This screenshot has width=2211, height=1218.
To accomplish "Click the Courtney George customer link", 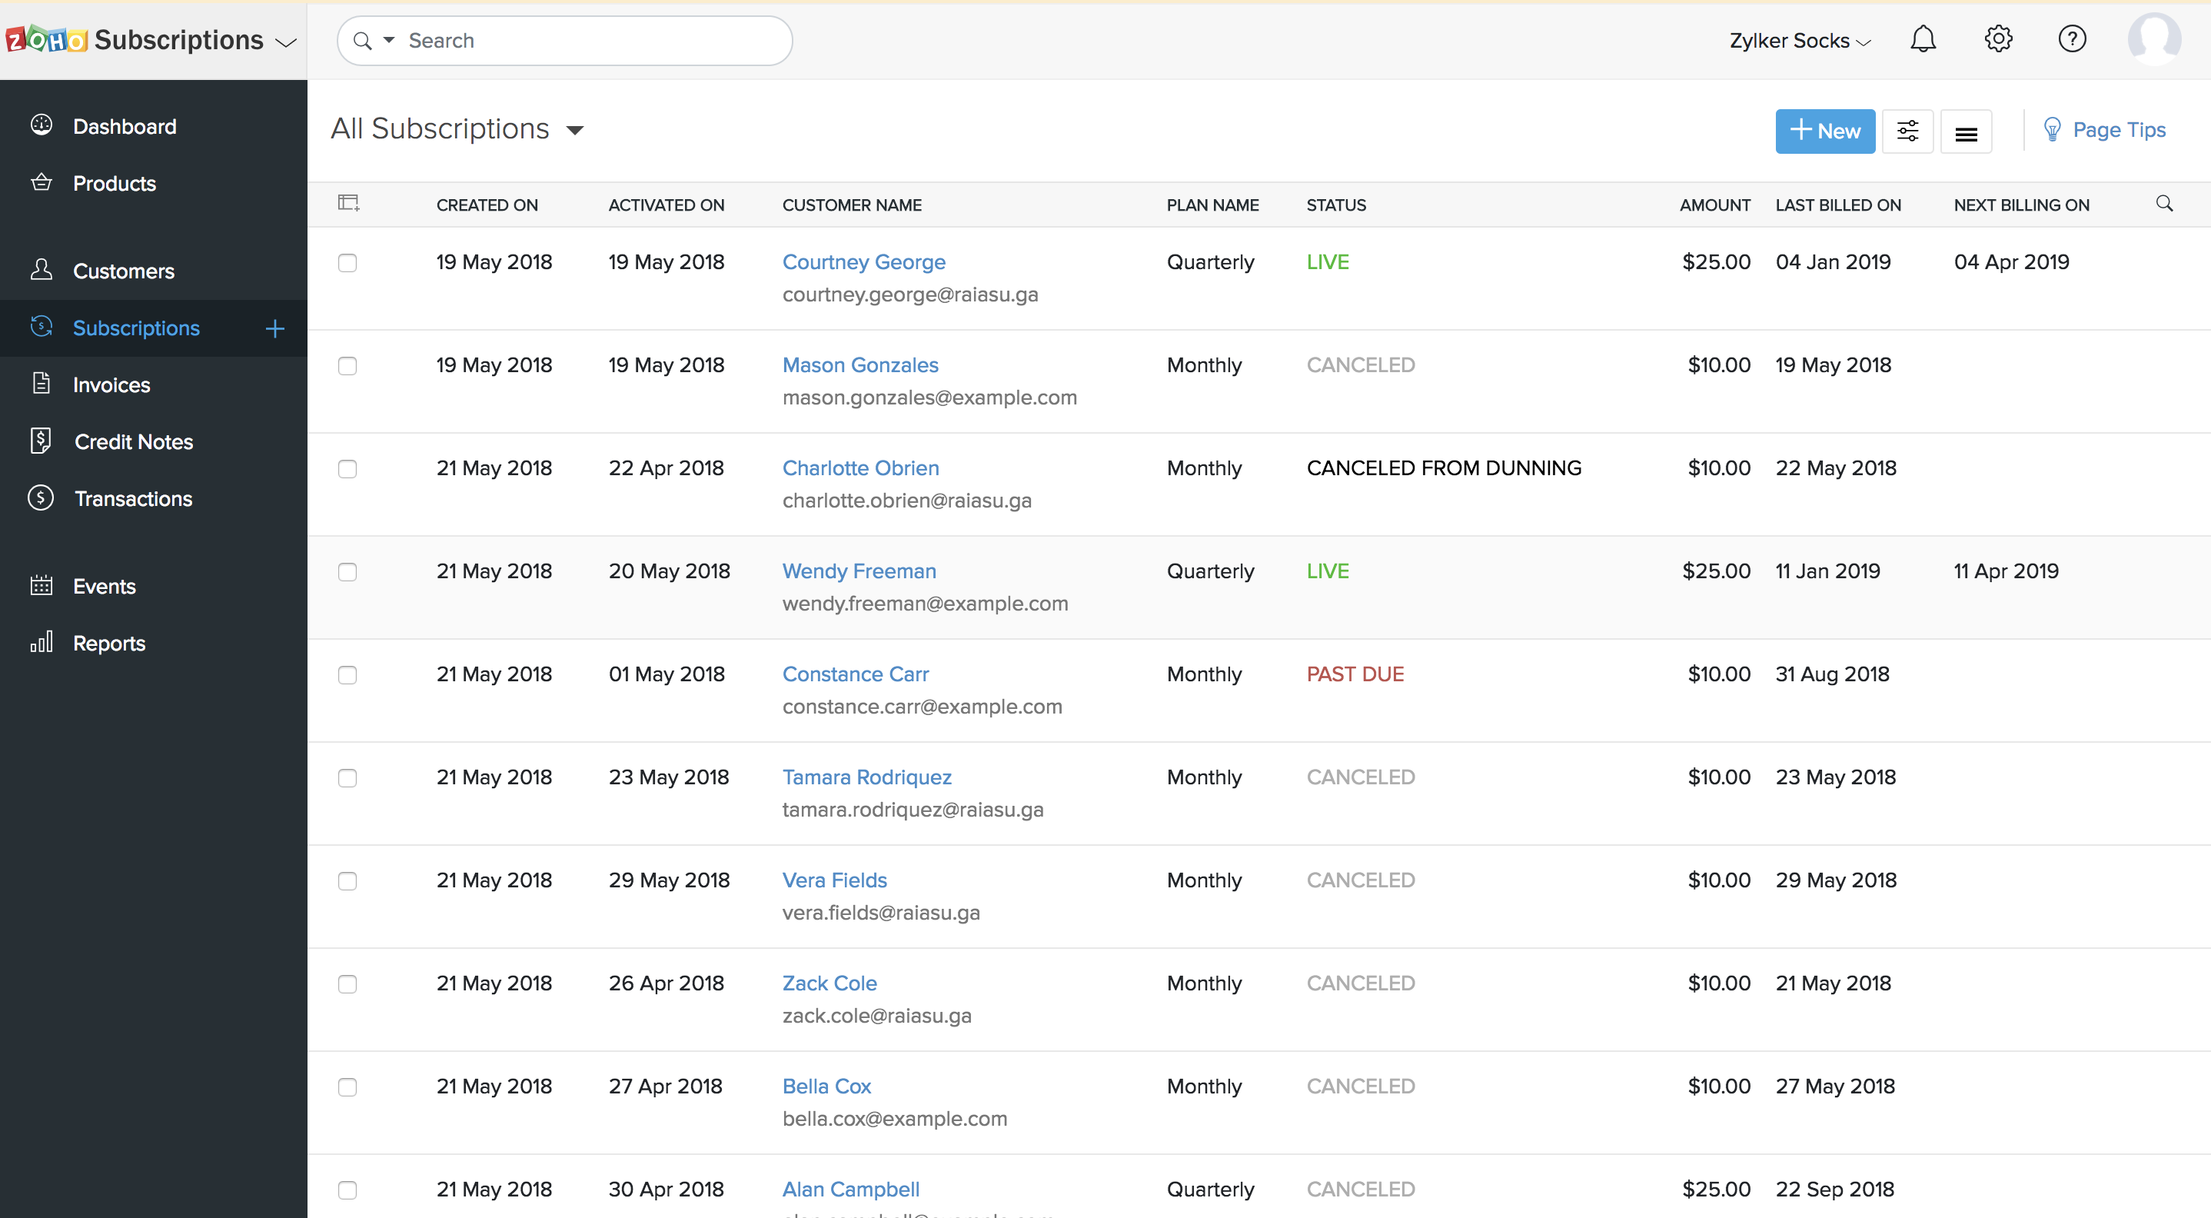I will click(x=863, y=261).
